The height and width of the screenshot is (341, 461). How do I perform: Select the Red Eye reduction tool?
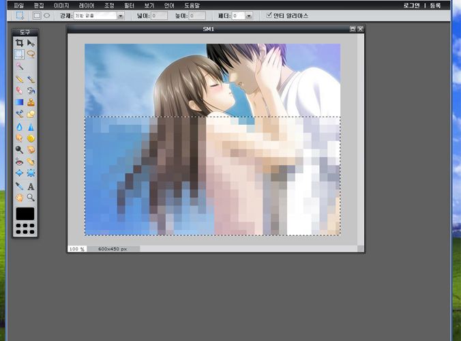coord(19,162)
